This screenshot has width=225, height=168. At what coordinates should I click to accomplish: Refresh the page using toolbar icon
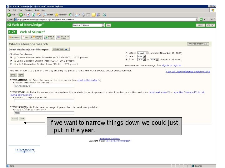(33, 15)
